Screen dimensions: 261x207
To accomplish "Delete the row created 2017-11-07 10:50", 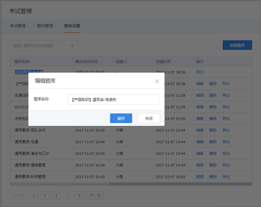I will click(x=213, y=119).
